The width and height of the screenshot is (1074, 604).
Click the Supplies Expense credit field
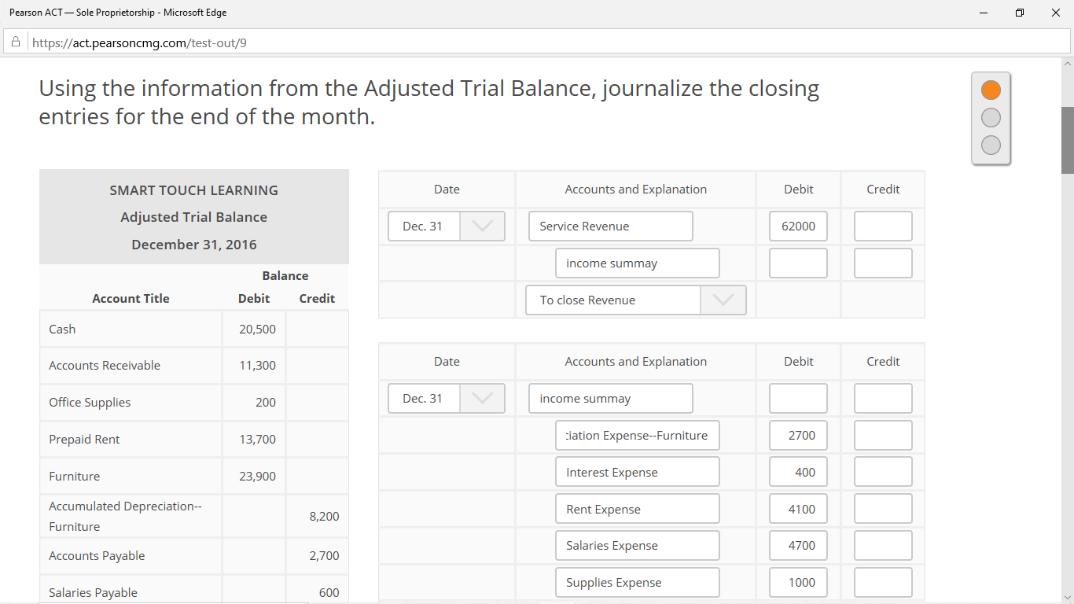[883, 582]
